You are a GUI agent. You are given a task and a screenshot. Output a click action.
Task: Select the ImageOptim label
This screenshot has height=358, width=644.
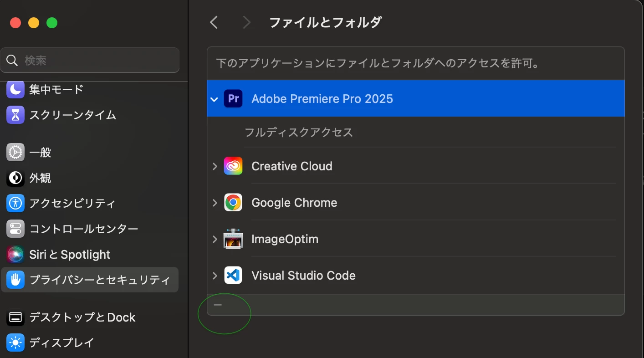[x=285, y=239]
